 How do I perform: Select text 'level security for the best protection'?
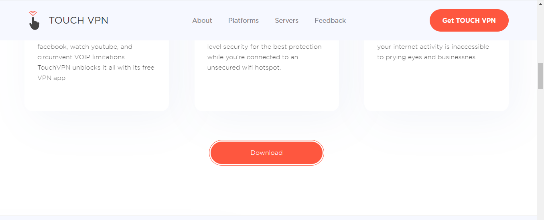tap(264, 47)
